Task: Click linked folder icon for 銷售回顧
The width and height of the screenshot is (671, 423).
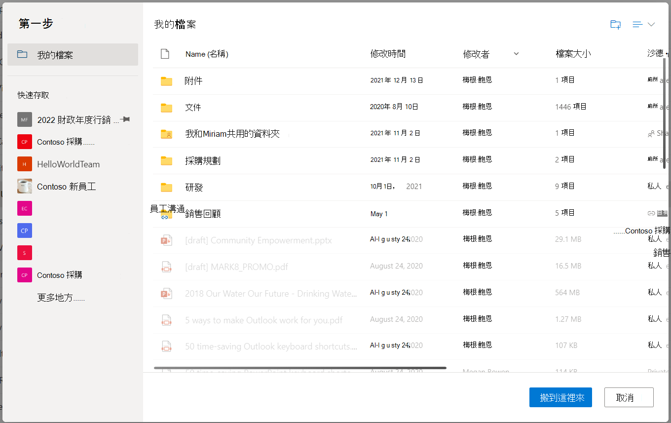Action: [166, 214]
